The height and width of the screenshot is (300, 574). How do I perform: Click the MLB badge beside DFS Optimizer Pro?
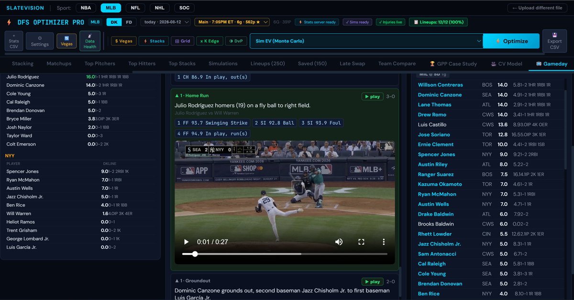click(x=95, y=22)
